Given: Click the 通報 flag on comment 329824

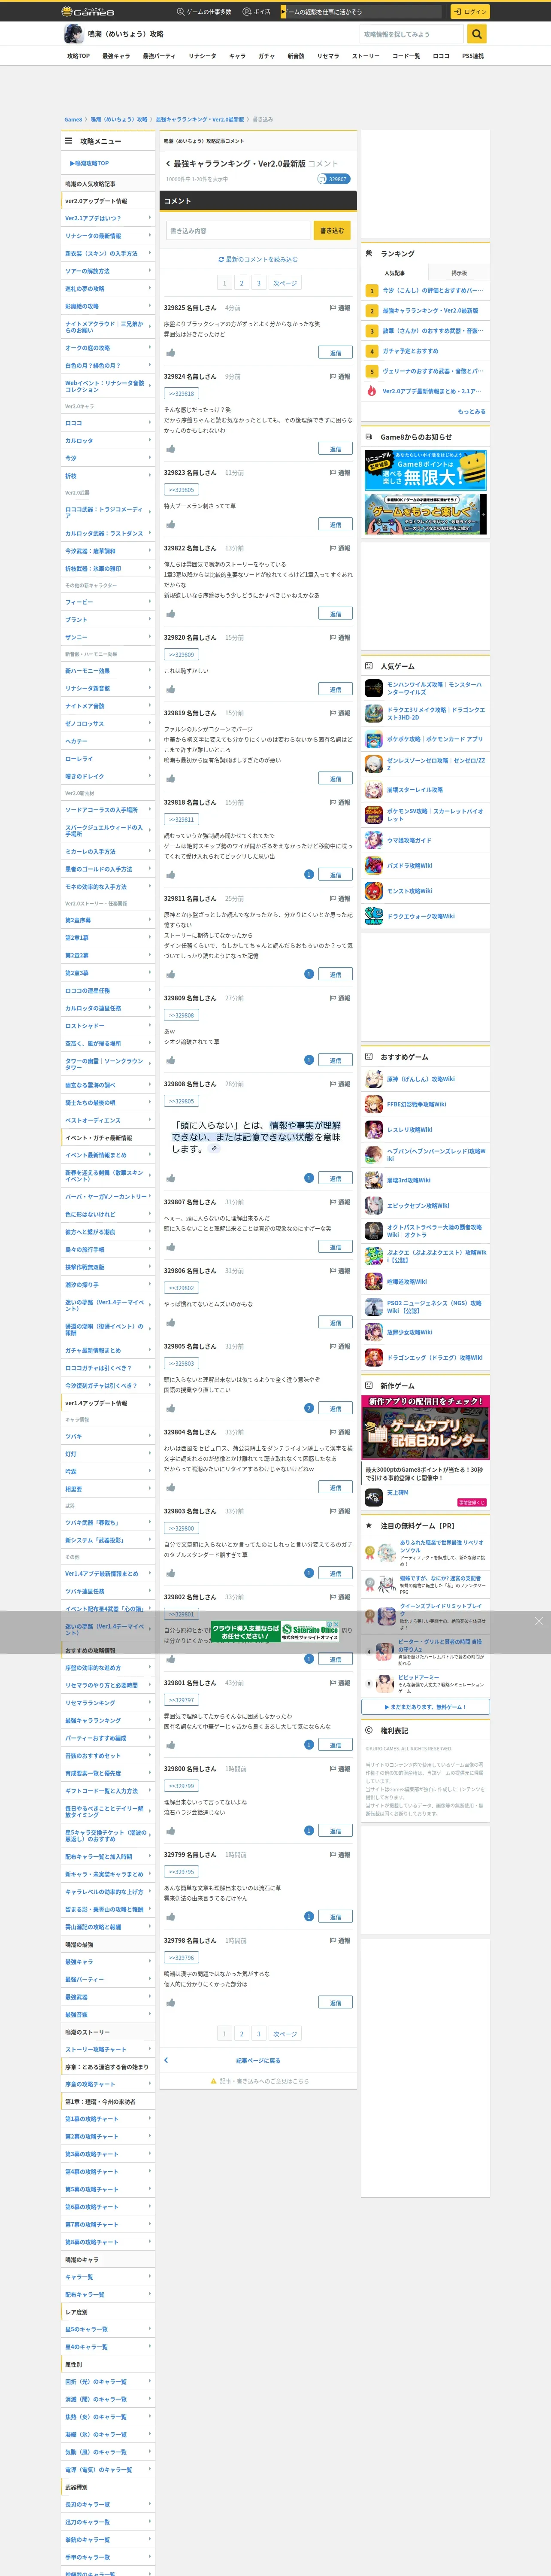Looking at the screenshot, I should click(x=340, y=376).
